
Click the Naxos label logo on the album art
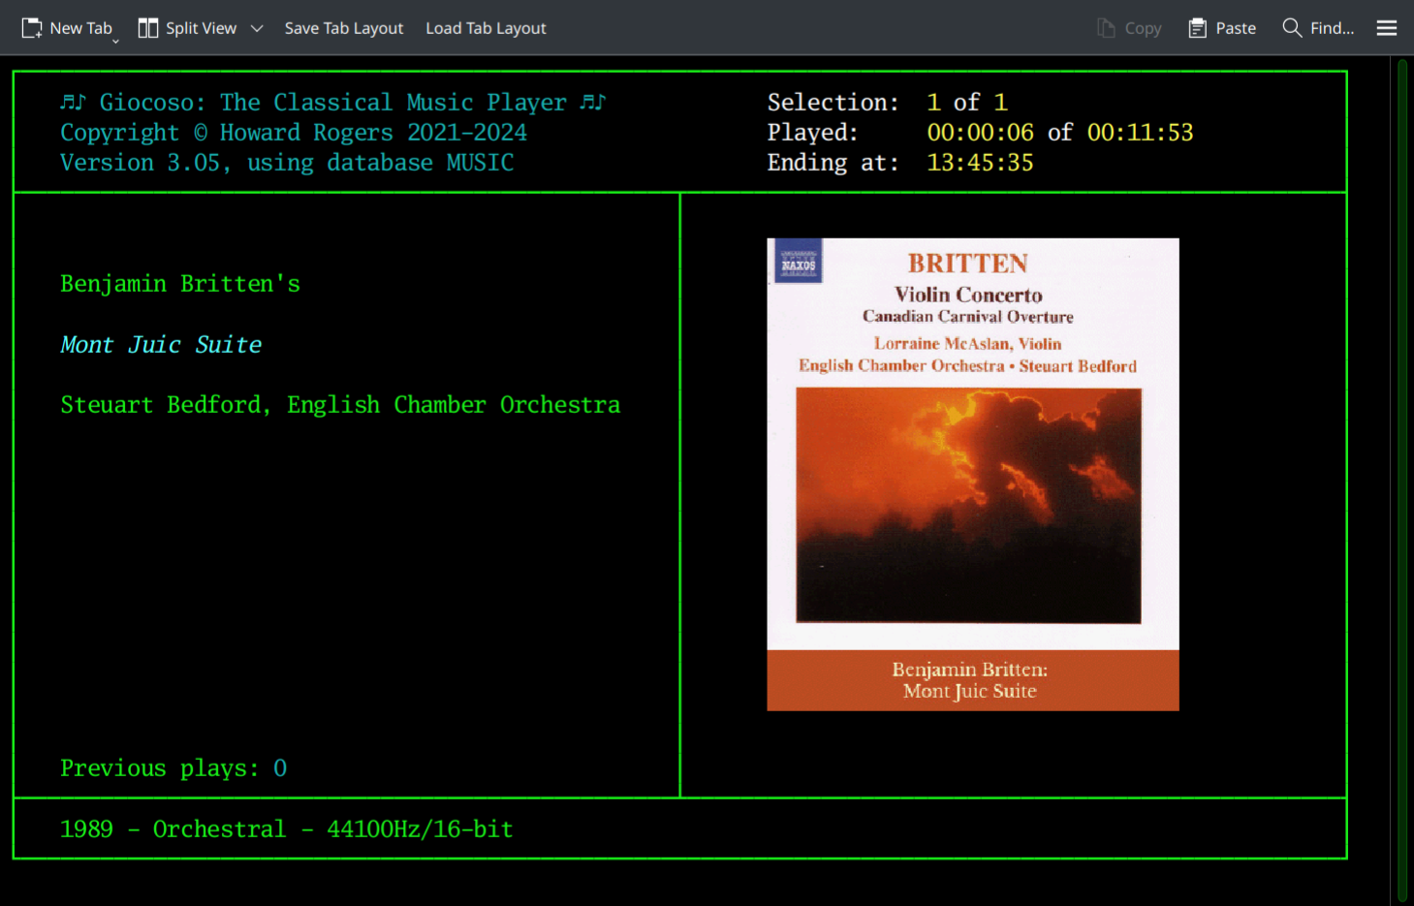[797, 262]
